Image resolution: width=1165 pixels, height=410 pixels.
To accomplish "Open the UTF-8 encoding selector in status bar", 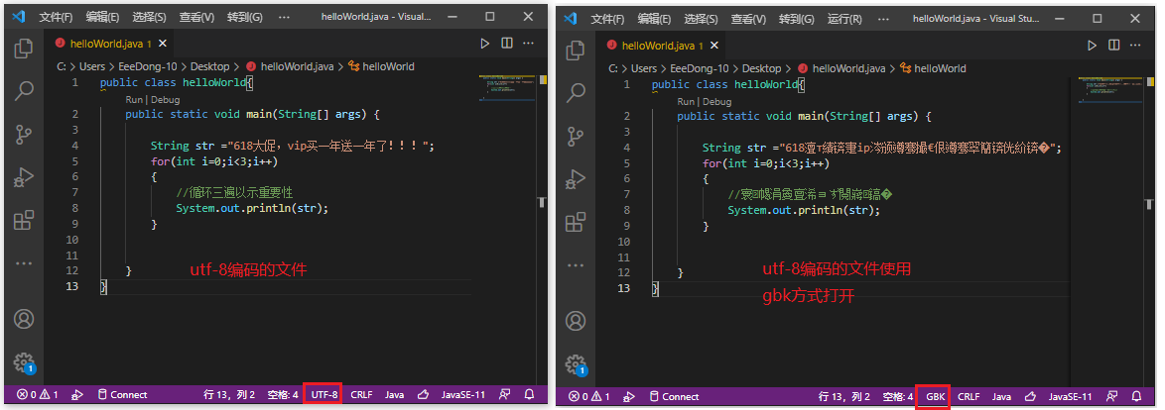I will tap(324, 395).
